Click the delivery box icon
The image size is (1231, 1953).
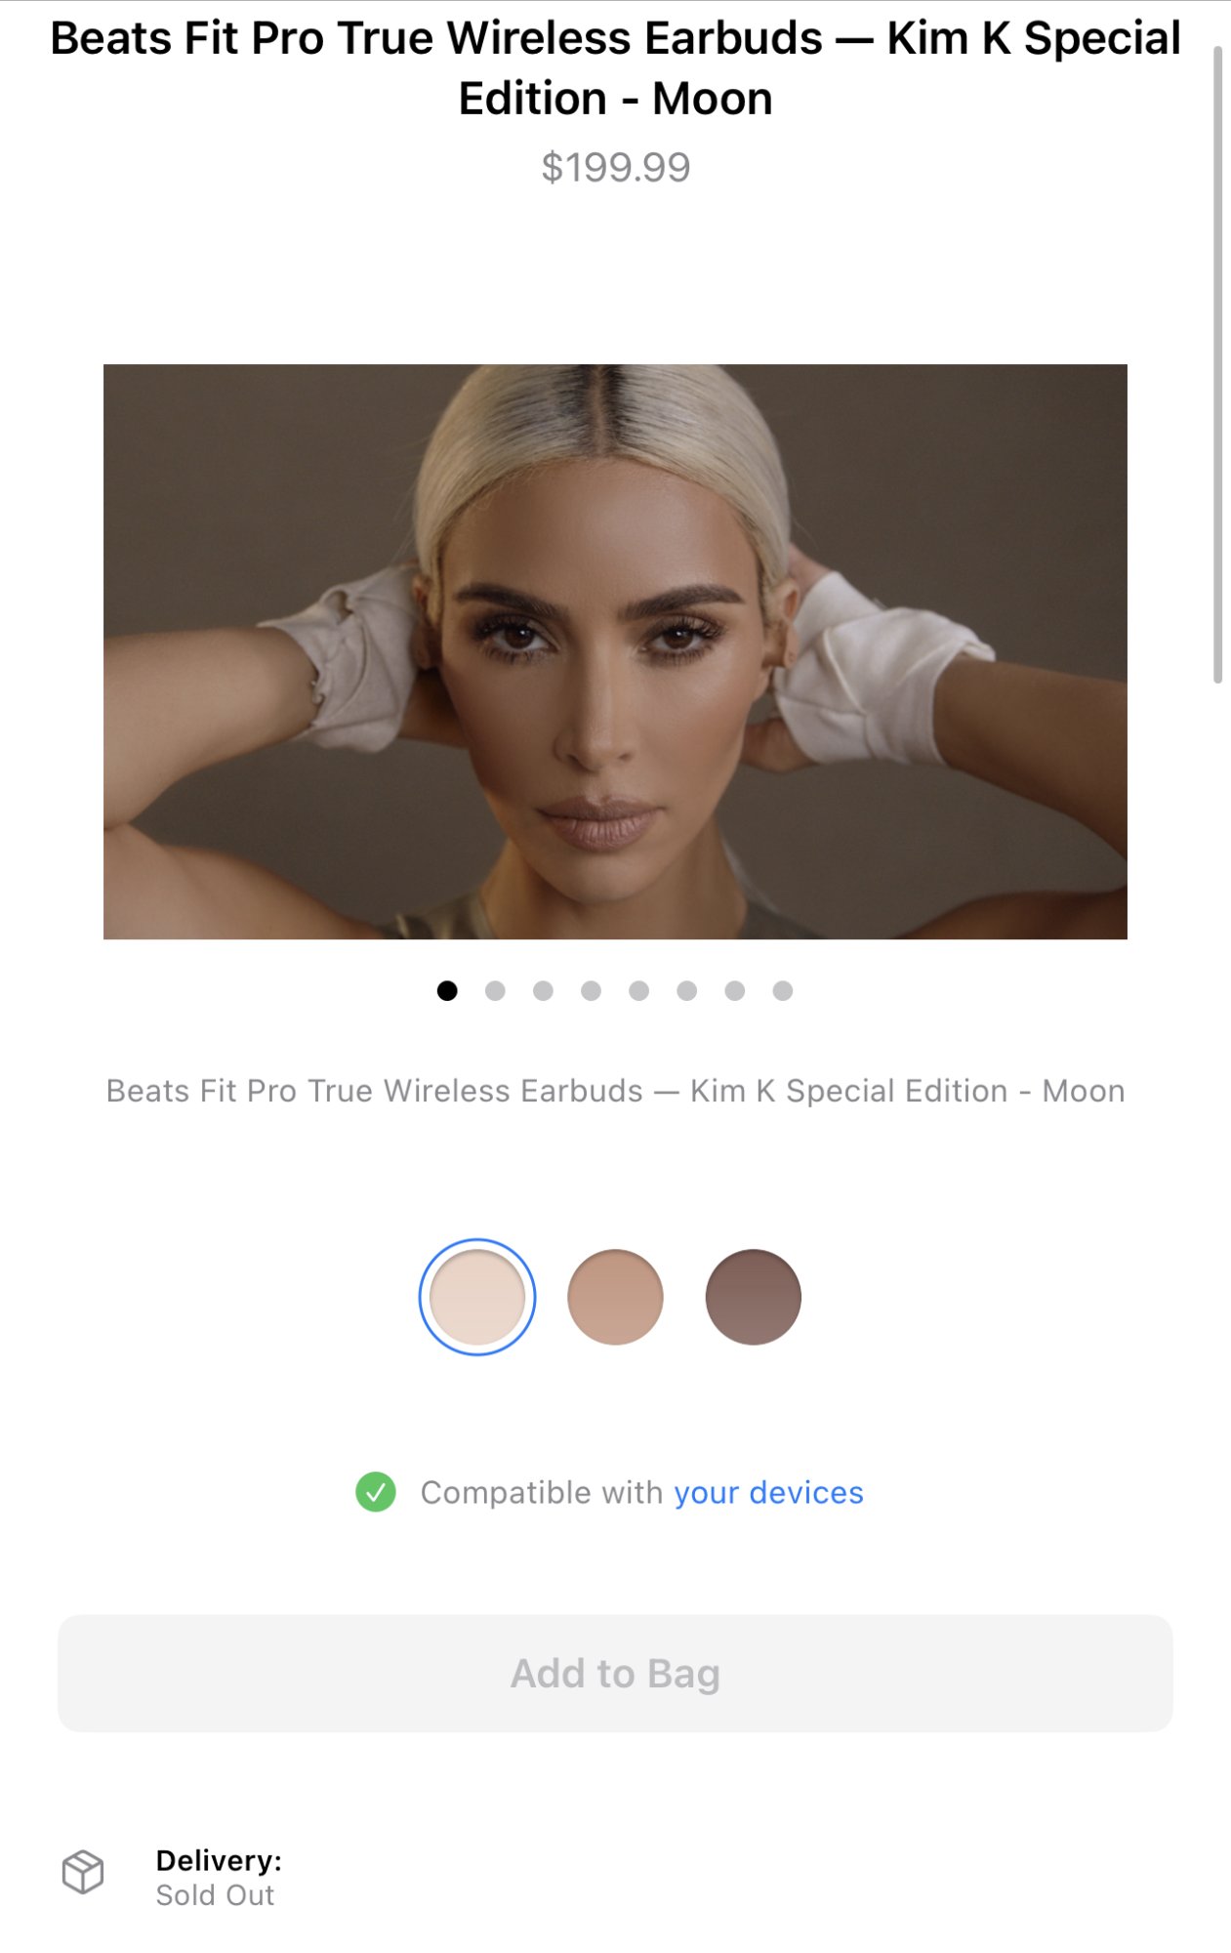(83, 1872)
